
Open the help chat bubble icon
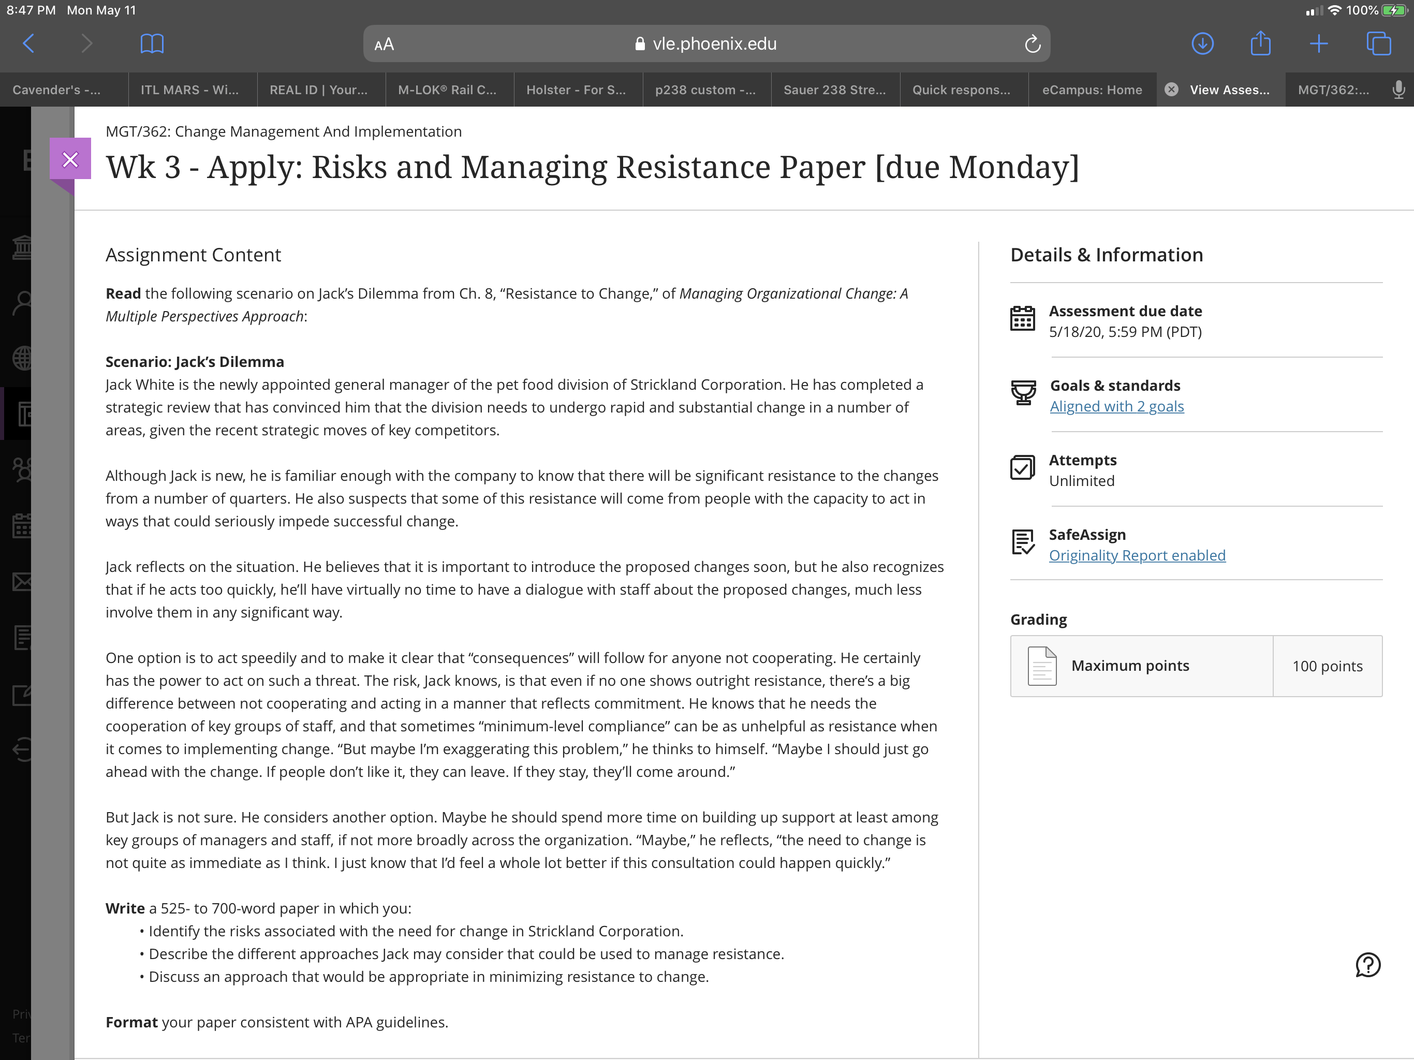(x=1368, y=965)
